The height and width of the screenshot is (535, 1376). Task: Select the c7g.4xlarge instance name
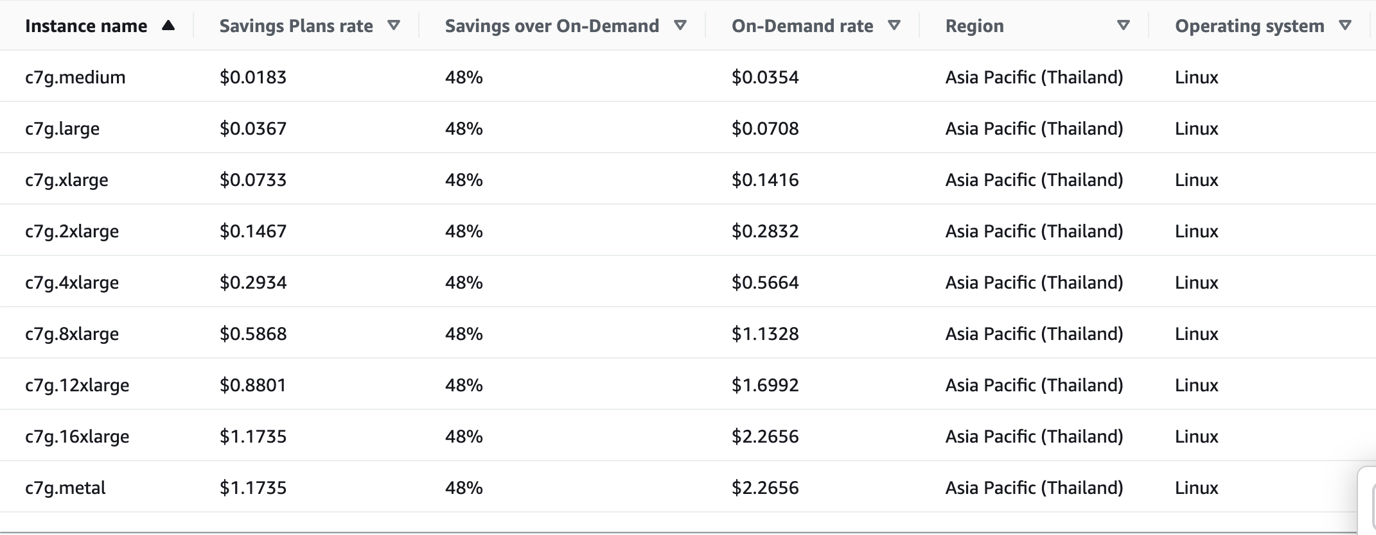[72, 283]
